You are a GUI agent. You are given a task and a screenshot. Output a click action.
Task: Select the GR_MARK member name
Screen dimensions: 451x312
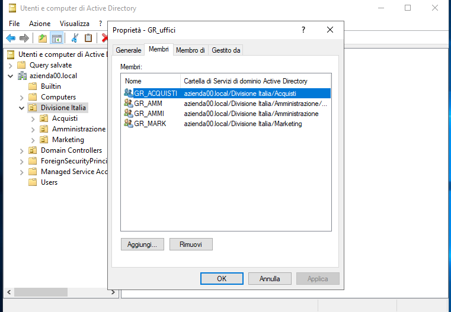click(x=150, y=124)
